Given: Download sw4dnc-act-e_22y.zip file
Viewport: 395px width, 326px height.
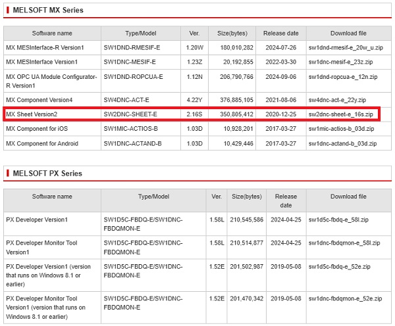Looking at the screenshot, I should pos(337,100).
